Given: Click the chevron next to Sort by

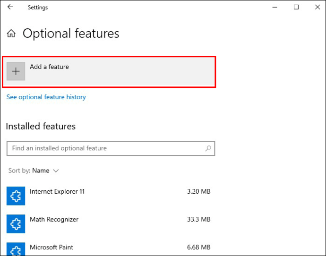Looking at the screenshot, I should [56, 171].
